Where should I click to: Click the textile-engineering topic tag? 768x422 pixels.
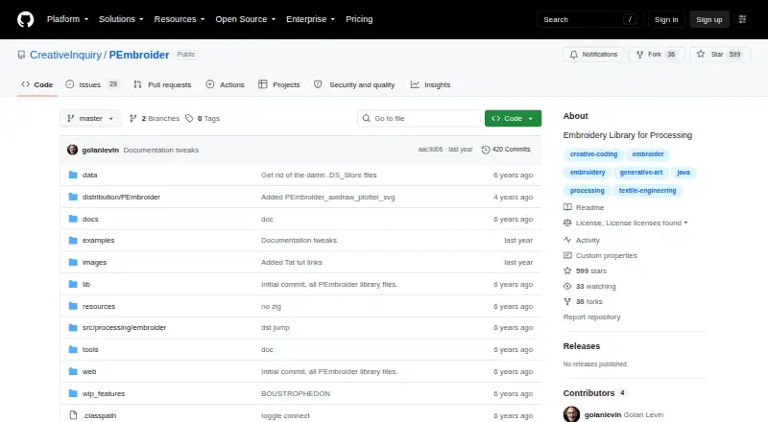point(647,191)
